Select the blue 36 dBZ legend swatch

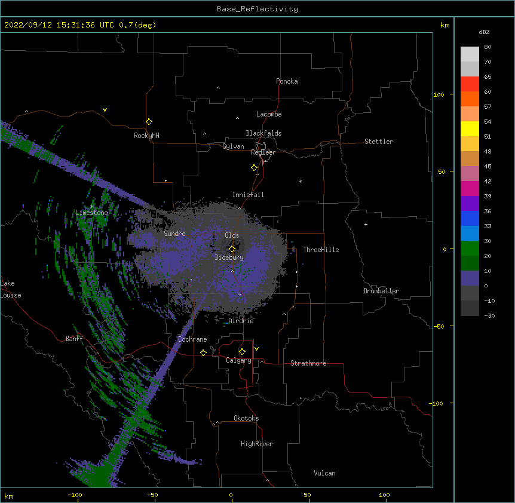pyautogui.click(x=470, y=218)
